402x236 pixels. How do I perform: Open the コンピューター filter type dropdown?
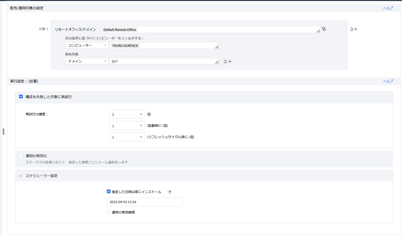pyautogui.click(x=87, y=45)
